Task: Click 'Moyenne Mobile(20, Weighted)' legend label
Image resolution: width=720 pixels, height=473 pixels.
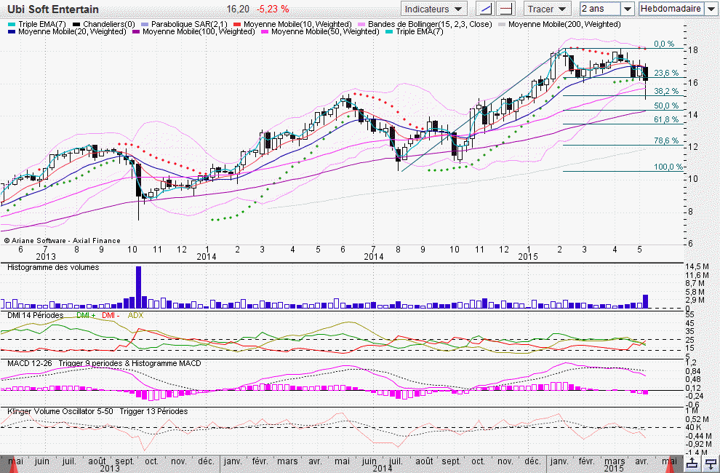Action: (72, 32)
